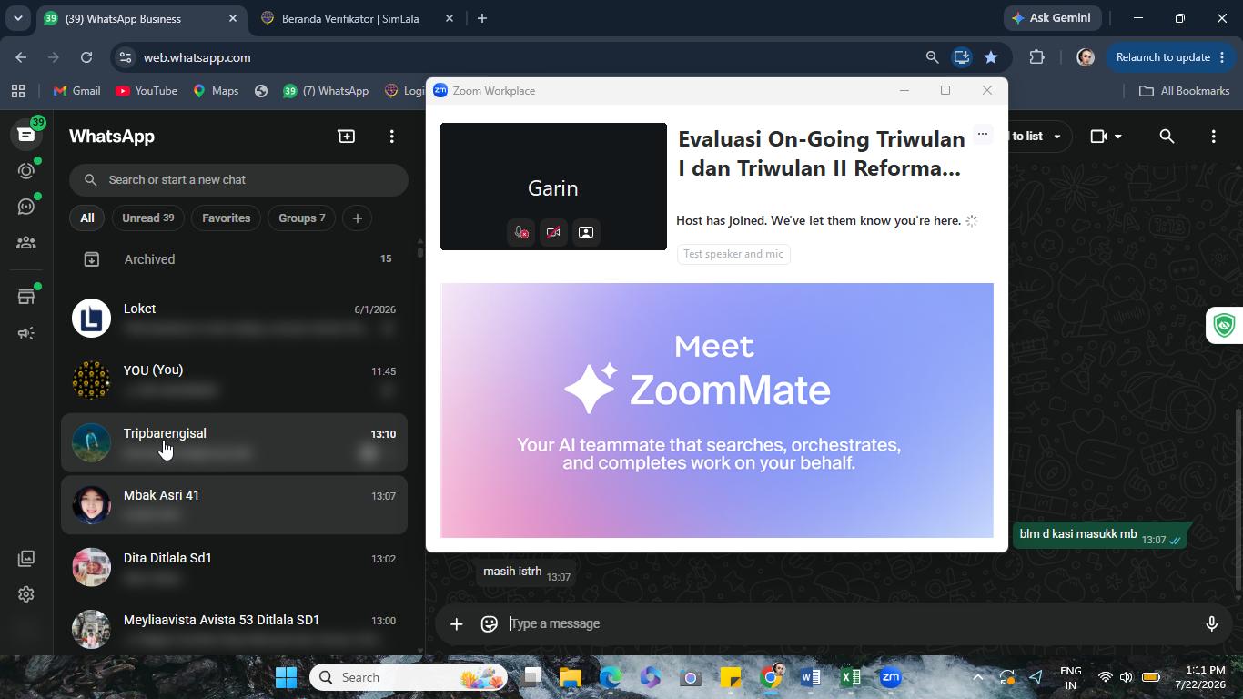Click the Type a message input field
This screenshot has width=1243, height=699.
click(851, 623)
